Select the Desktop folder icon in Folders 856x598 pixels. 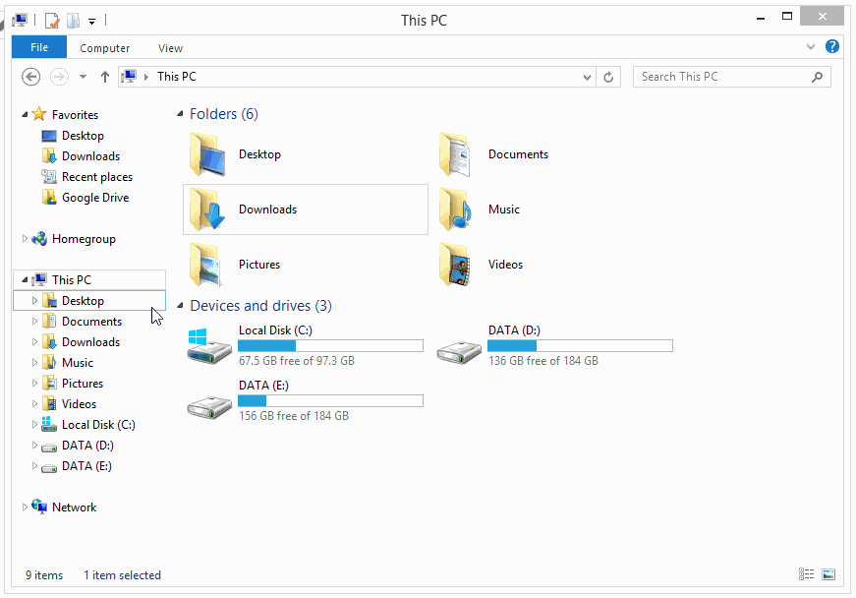pos(207,154)
